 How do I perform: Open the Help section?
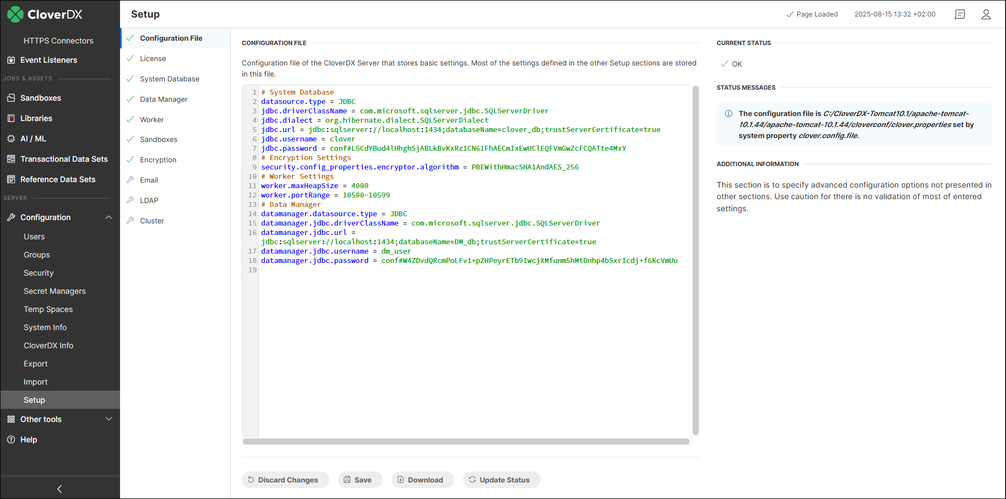pos(28,439)
